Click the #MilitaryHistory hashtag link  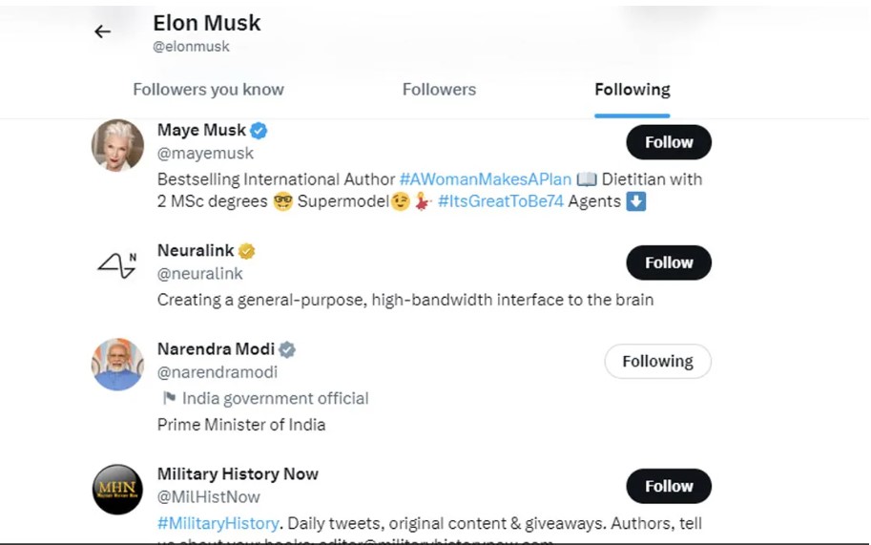pos(218,523)
